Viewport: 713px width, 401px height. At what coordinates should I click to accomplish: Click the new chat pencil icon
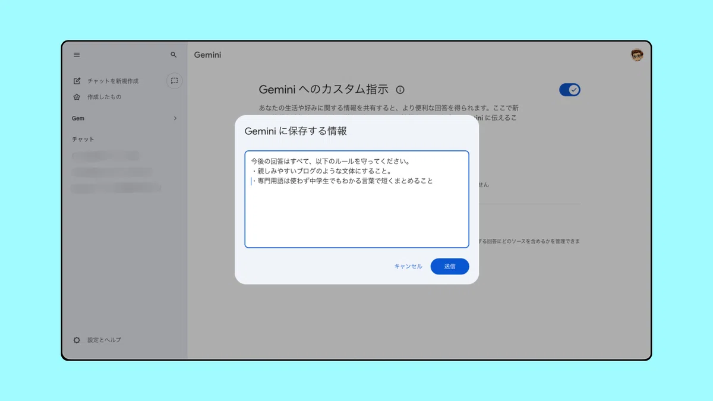pos(77,81)
